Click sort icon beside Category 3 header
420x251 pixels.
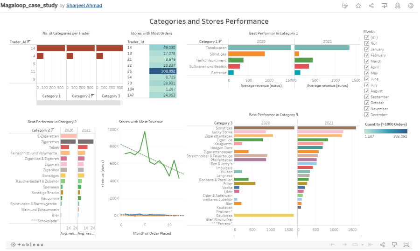[x=231, y=123]
